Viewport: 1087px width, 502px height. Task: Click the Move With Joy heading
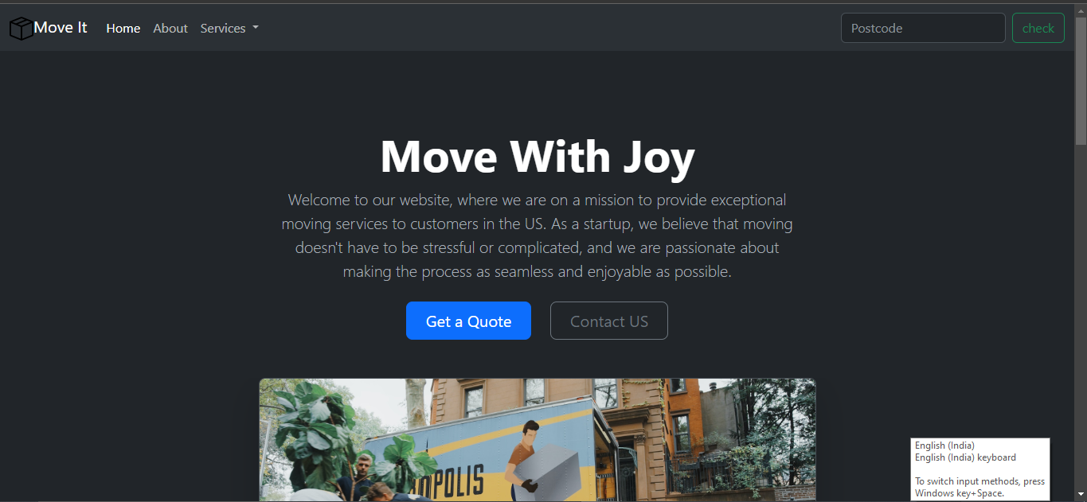click(x=538, y=155)
